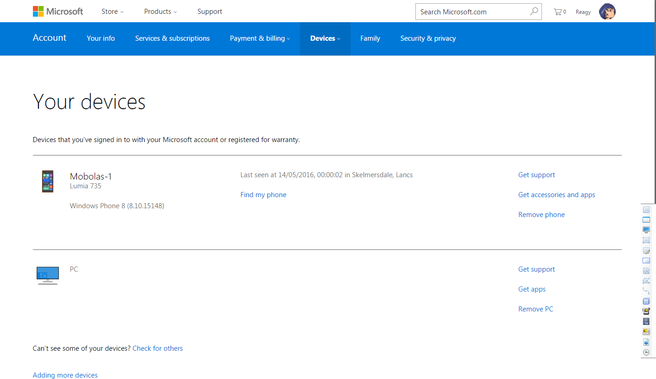Click the Mobolas-1 device name
The width and height of the screenshot is (656, 379).
91,176
